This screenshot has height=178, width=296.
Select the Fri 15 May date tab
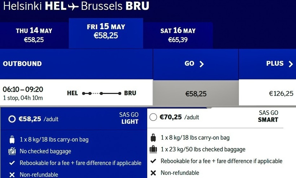106,31
